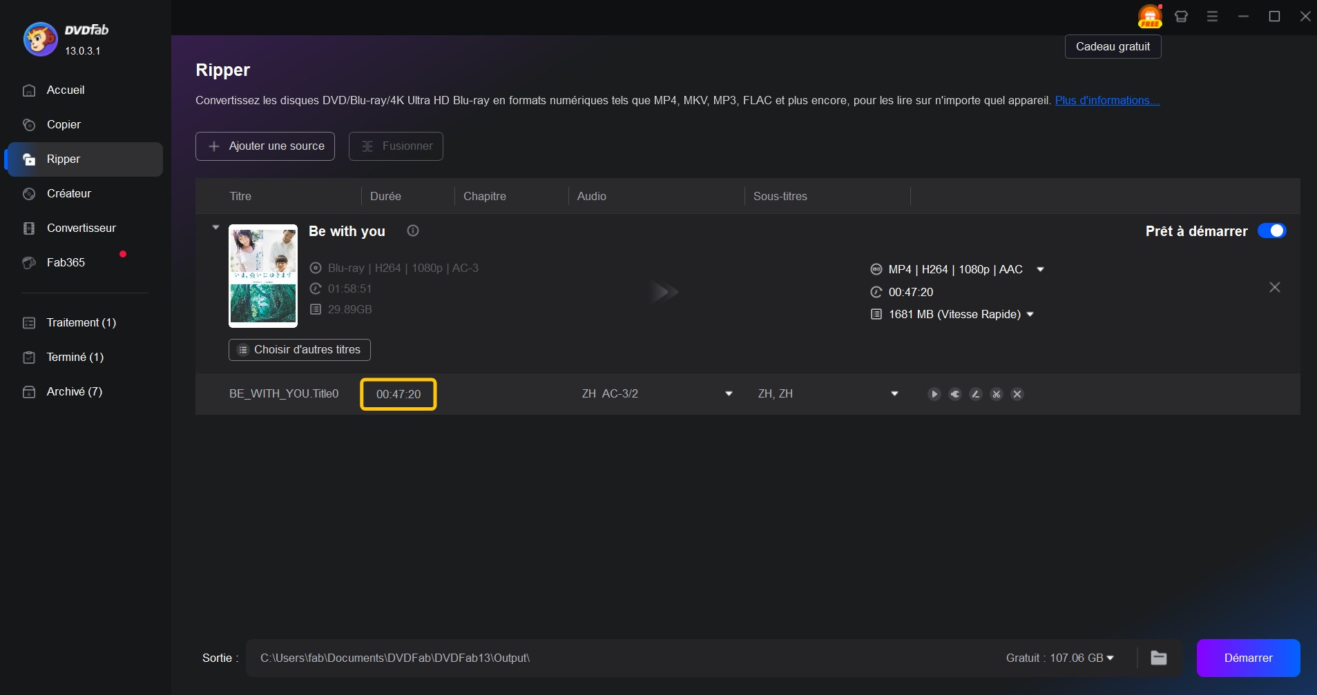Open the Plus d'informations link
This screenshot has width=1317, height=695.
point(1107,100)
